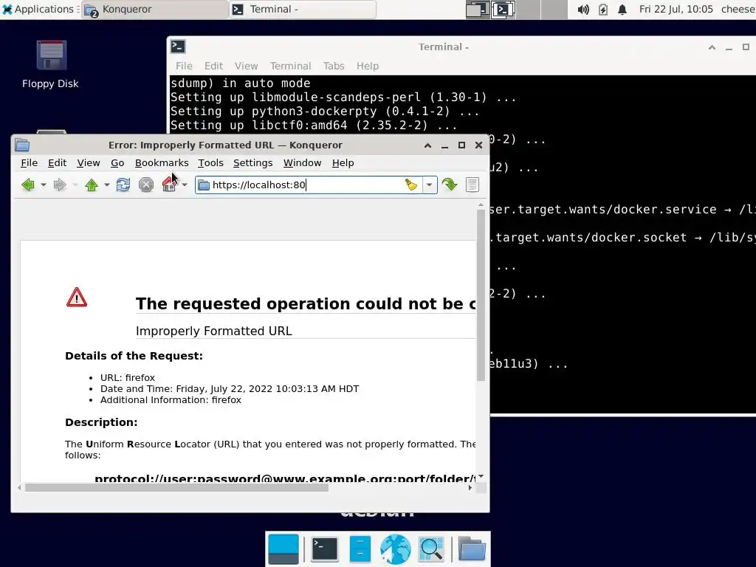This screenshot has width=756, height=567.
Task: Open the Terminal window's File menu
Action: 184,66
